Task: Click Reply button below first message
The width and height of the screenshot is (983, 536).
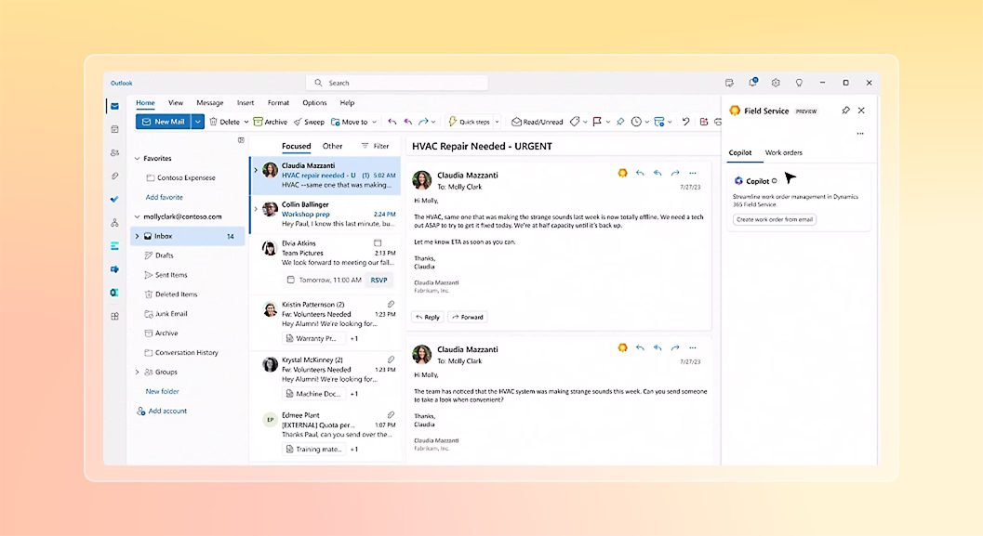Action: (428, 317)
